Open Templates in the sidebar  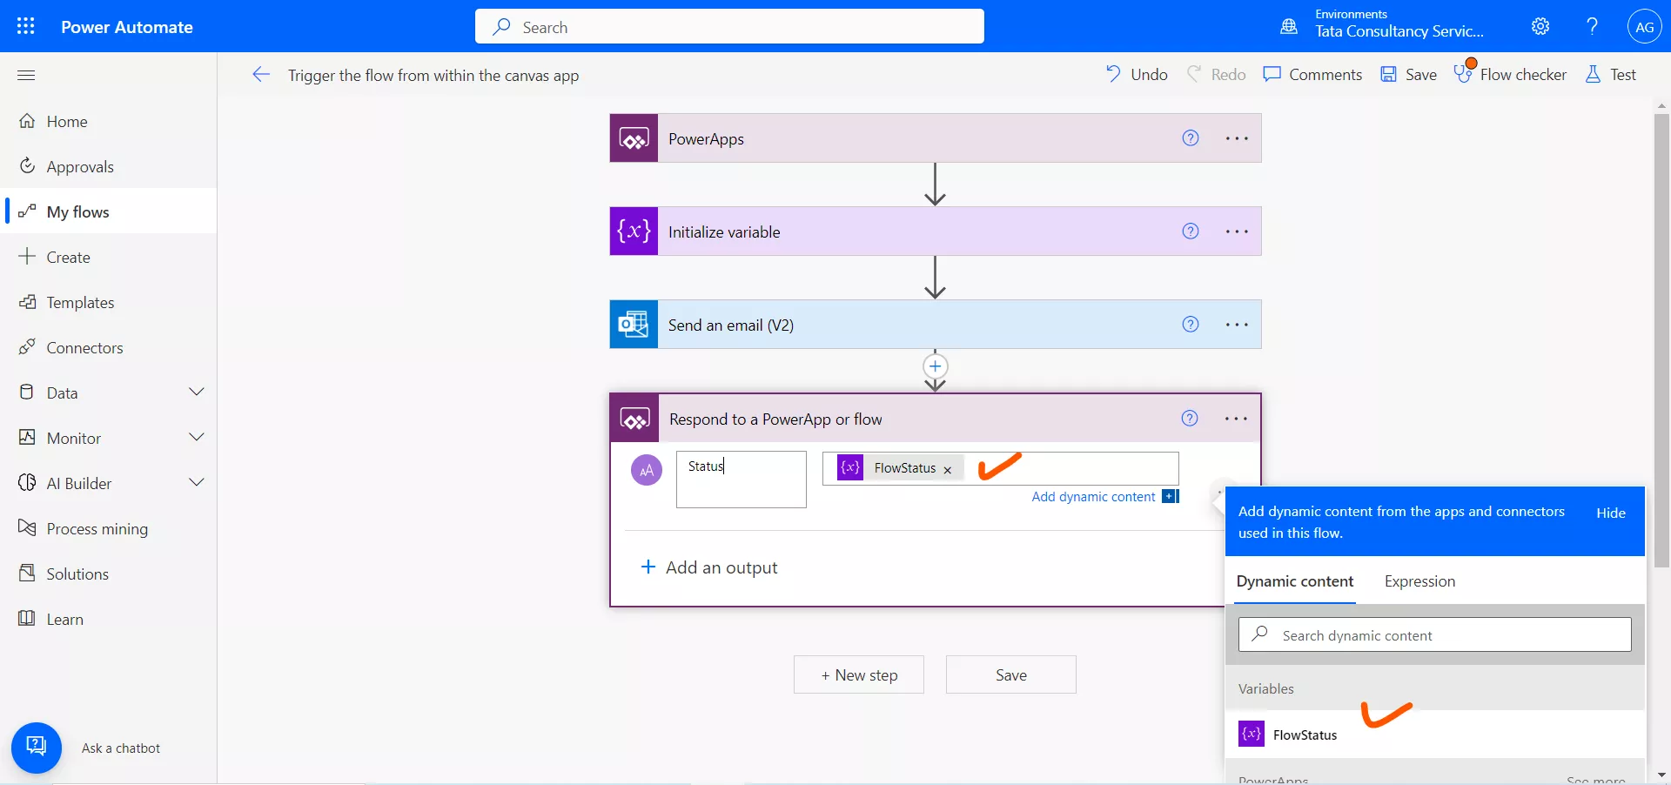pyautogui.click(x=109, y=303)
